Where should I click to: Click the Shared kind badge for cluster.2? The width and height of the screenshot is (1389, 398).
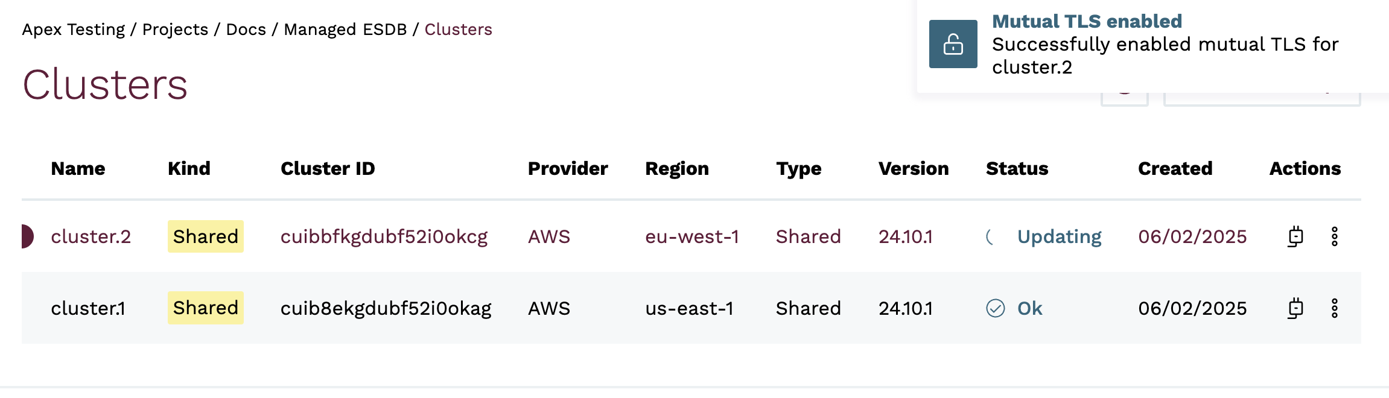tap(205, 236)
